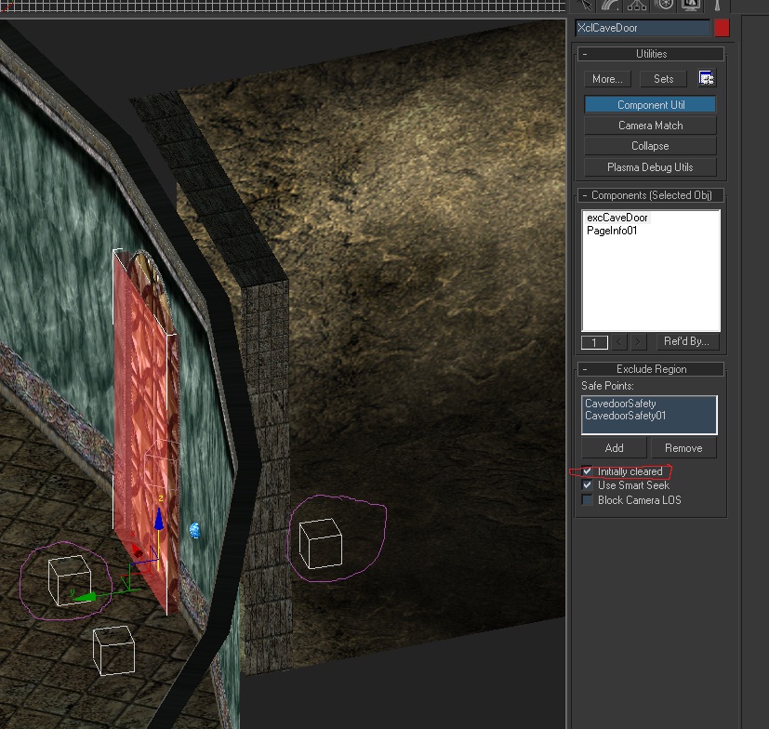Collapse the Utilities rollout
The width and height of the screenshot is (769, 729).
coord(651,54)
